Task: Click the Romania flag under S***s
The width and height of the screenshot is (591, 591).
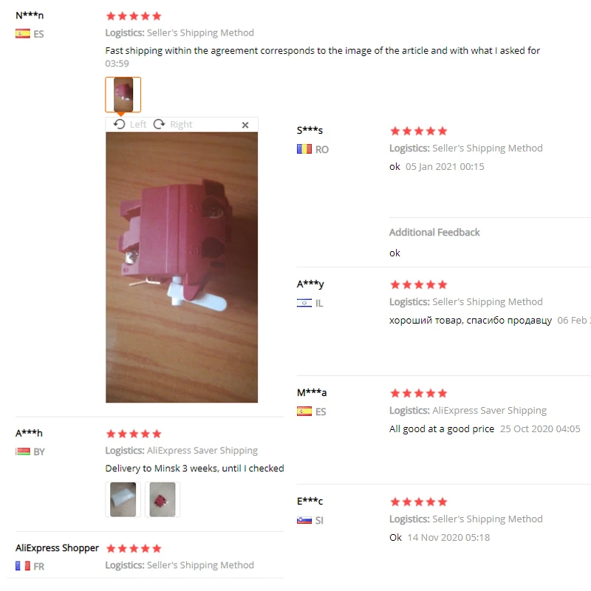Action: coord(304,149)
